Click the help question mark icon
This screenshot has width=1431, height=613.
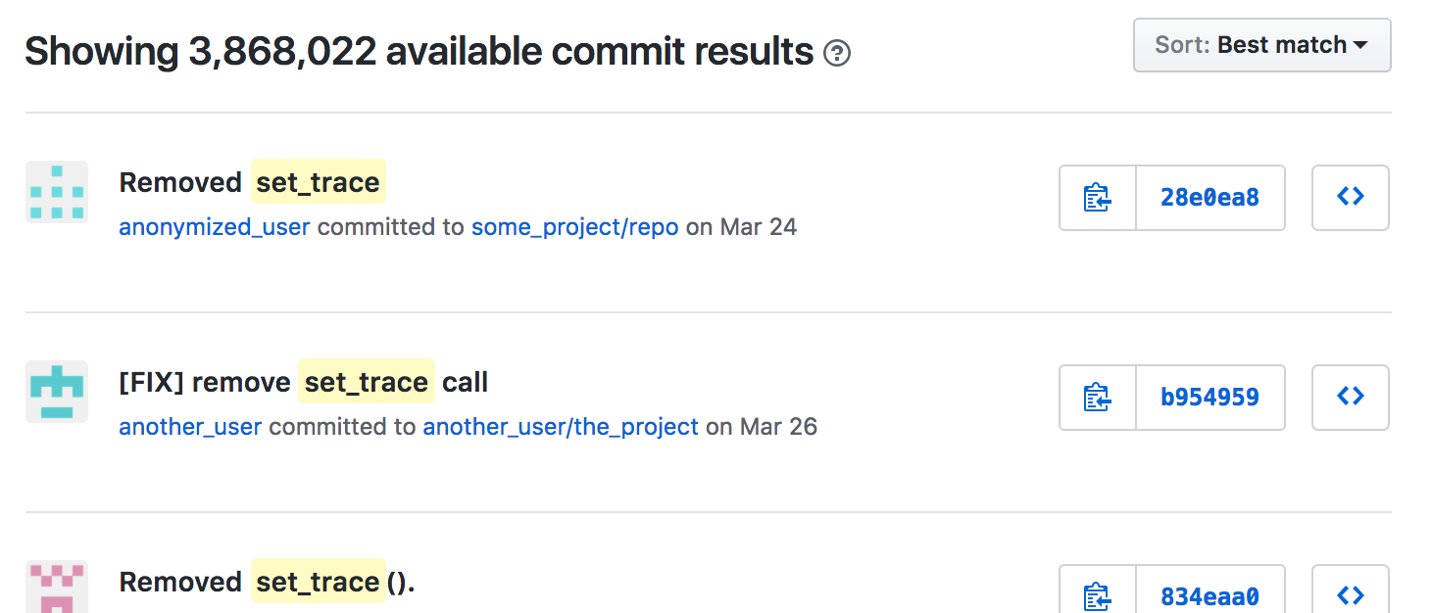tap(837, 53)
